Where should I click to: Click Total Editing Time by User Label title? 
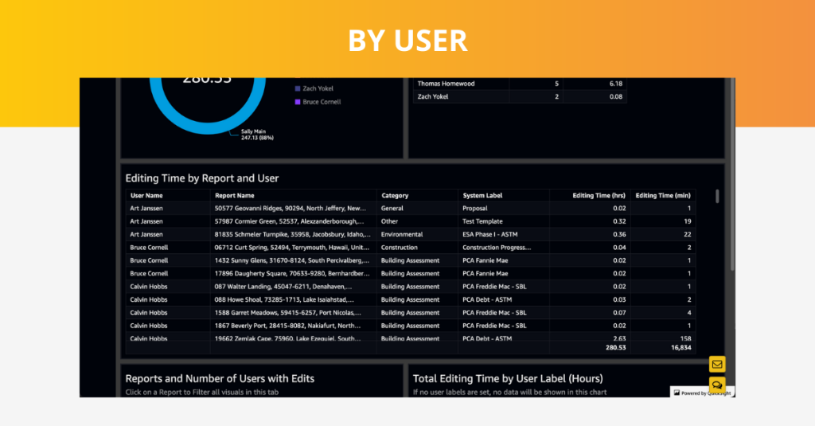coord(508,379)
